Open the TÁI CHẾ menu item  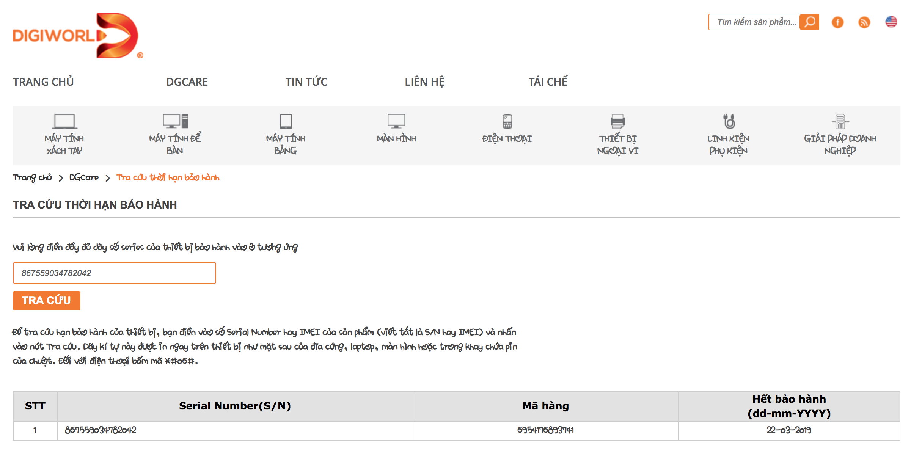coord(548,82)
